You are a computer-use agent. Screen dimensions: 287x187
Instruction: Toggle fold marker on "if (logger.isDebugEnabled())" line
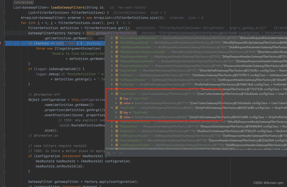tap(4, 69)
